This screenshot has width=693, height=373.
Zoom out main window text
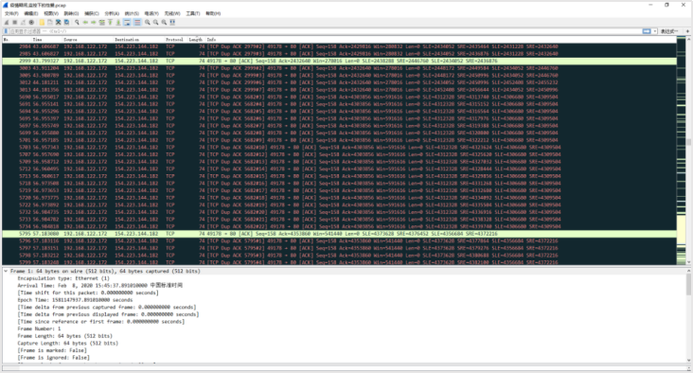pos(155,22)
